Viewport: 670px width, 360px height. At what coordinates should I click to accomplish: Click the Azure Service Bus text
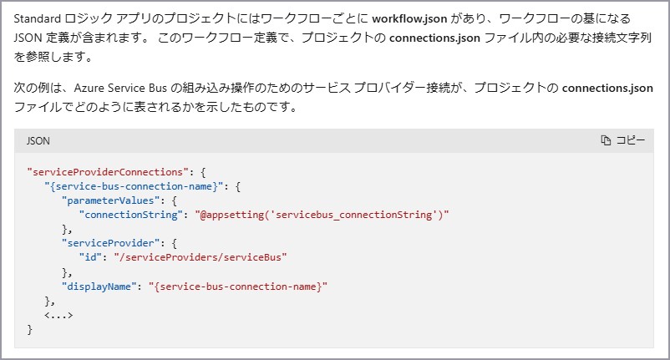120,88
